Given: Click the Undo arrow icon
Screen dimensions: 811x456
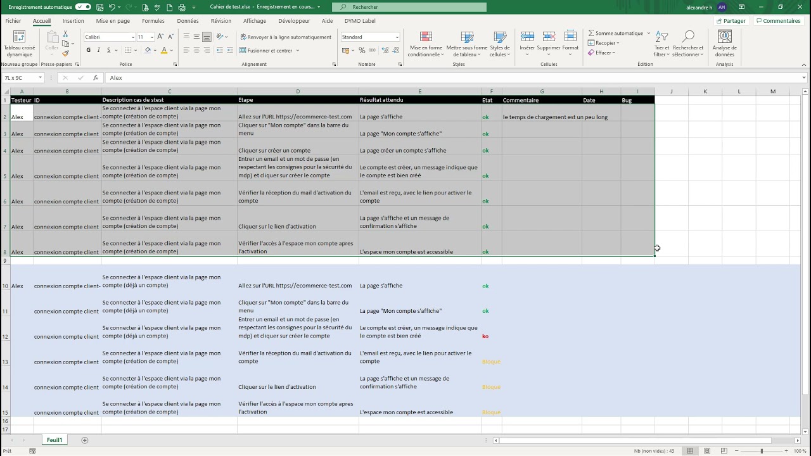Looking at the screenshot, I should (x=112, y=7).
